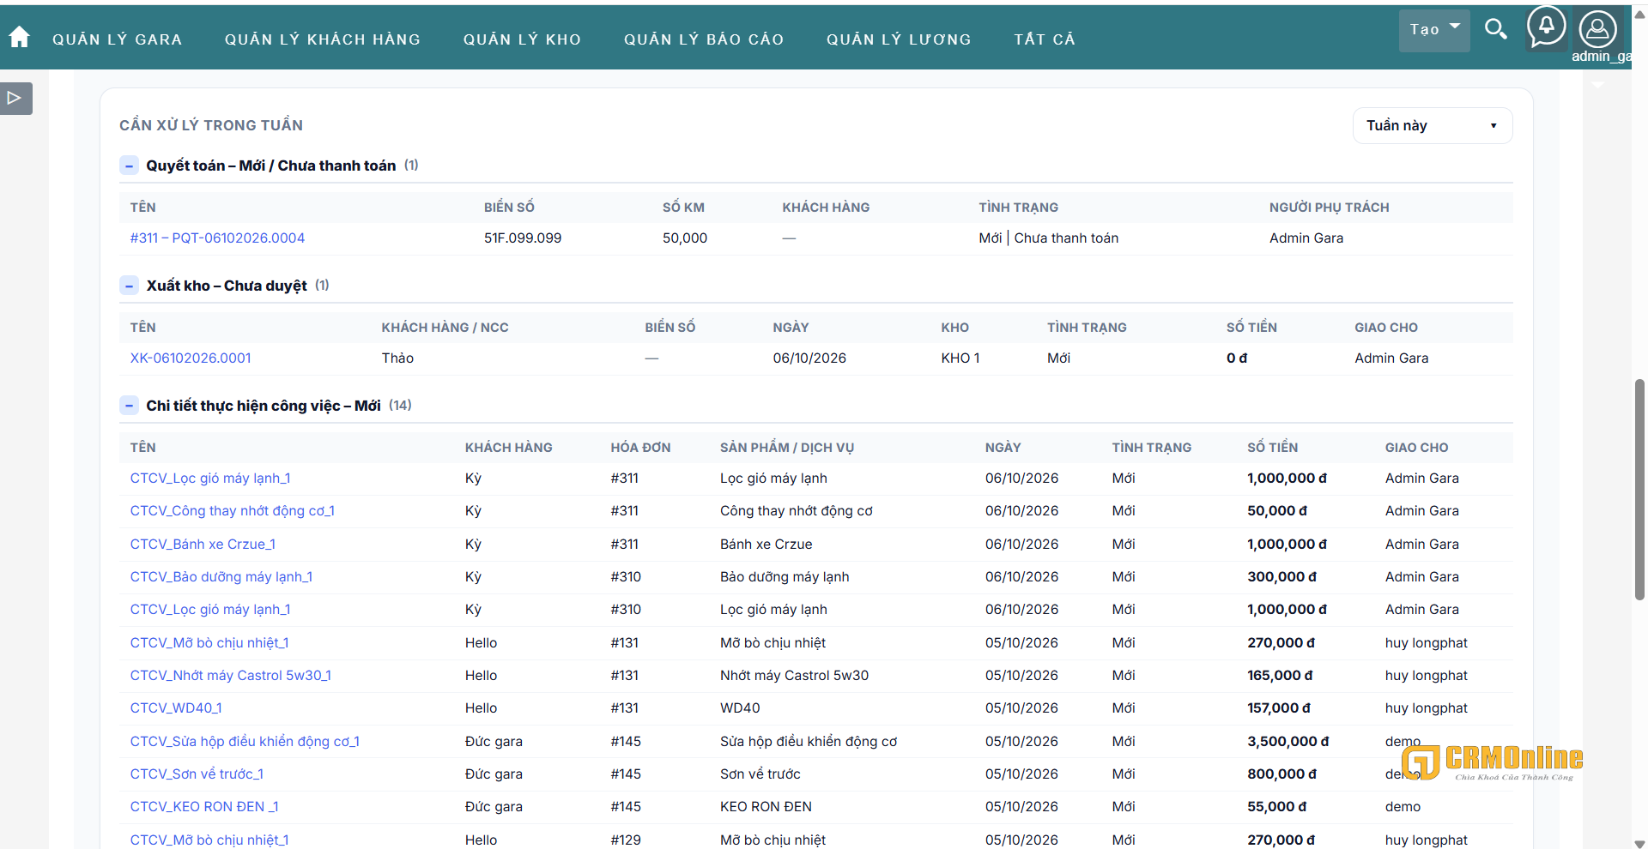Screen dimensions: 1648x849
Task: Click the SỐ TIỀN header in work details table
Action: pyautogui.click(x=1273, y=448)
